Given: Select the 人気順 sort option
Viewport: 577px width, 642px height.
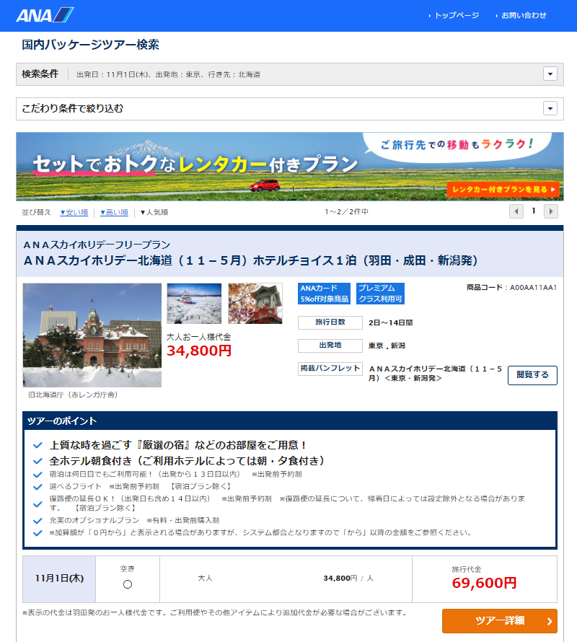Looking at the screenshot, I should tap(154, 212).
